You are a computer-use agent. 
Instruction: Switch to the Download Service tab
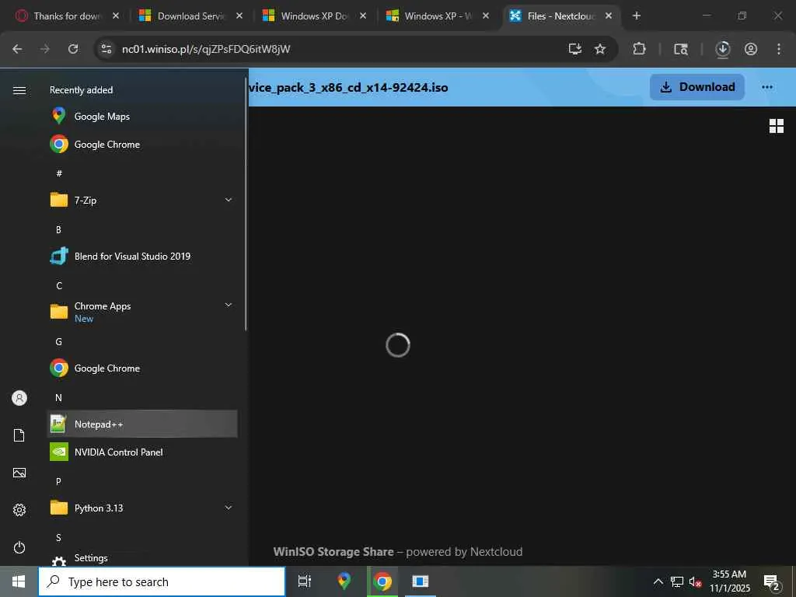pos(190,16)
